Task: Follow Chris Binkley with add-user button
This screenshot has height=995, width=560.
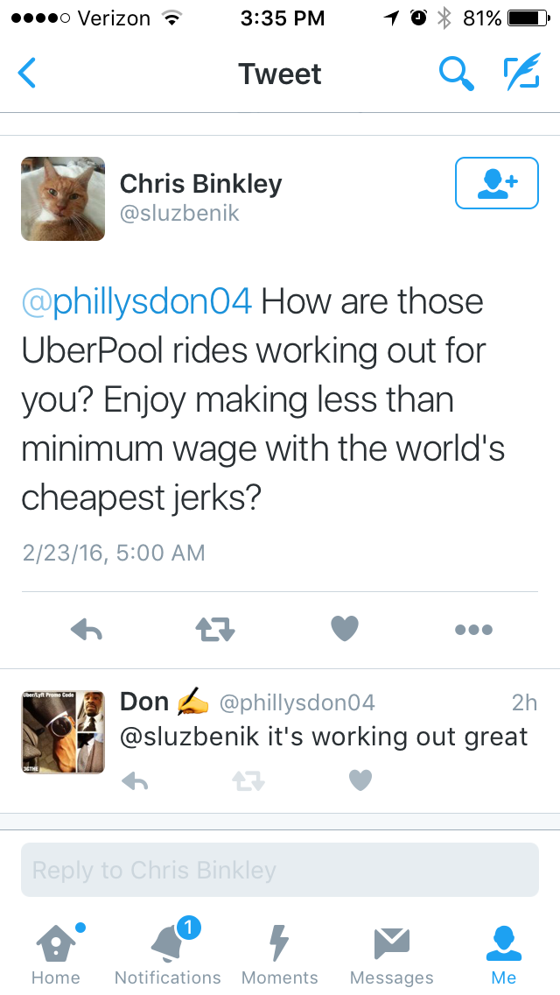Action: click(497, 183)
